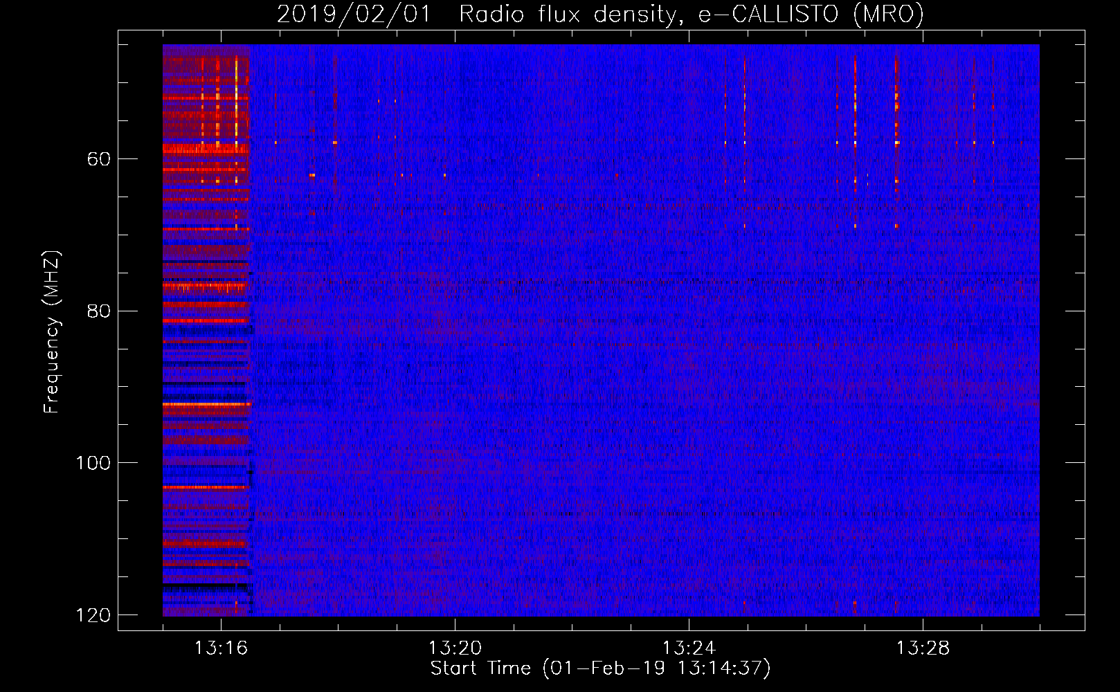Click the 'Frequency (MHZ)' axis label
The image size is (1120, 692).
point(52,331)
